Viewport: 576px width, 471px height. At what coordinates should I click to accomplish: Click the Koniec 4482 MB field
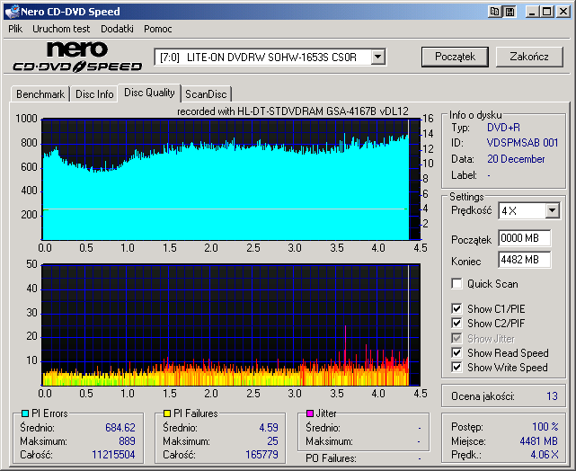pos(525,260)
